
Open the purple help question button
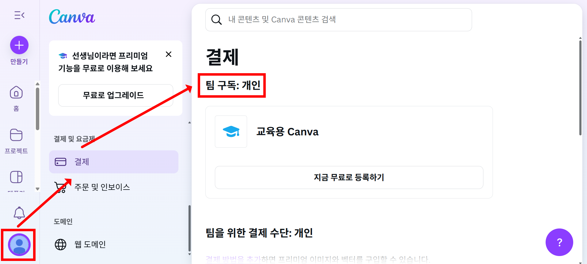click(559, 242)
